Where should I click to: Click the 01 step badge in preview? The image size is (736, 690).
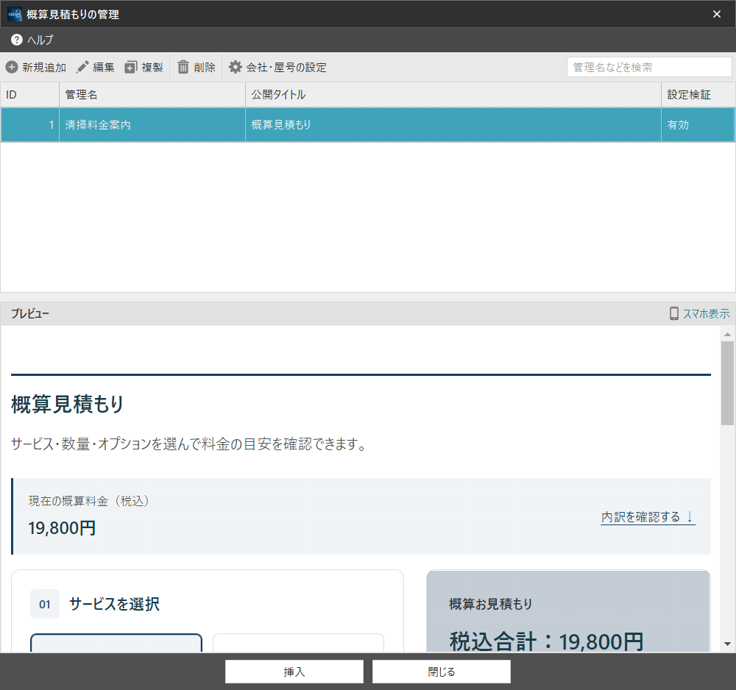pyautogui.click(x=45, y=604)
